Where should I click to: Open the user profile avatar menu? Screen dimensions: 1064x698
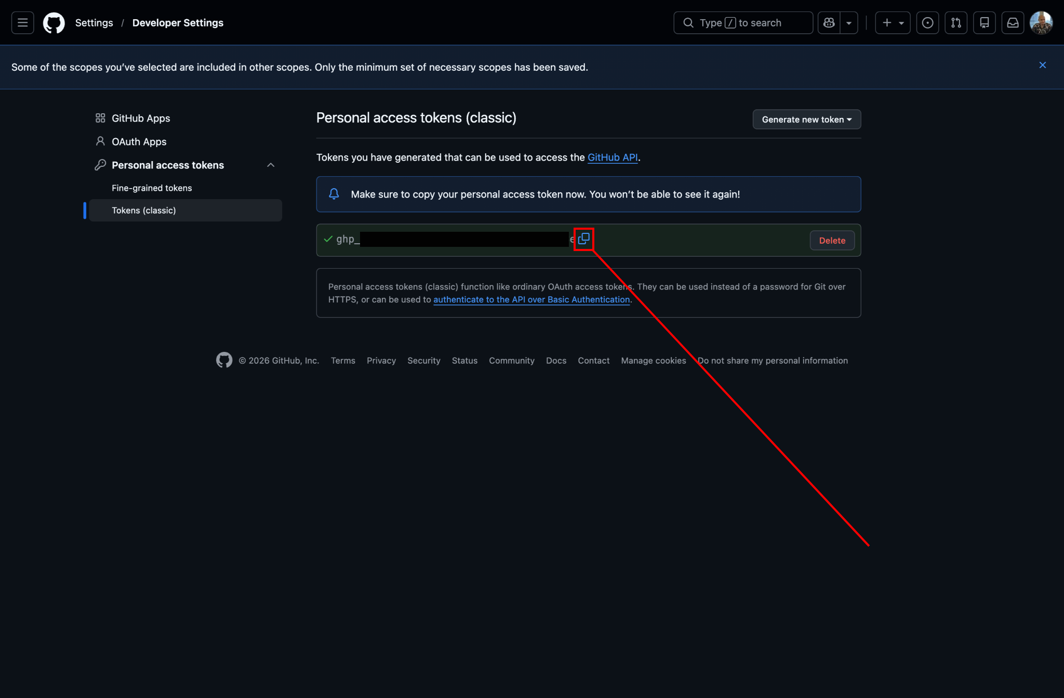pyautogui.click(x=1041, y=23)
